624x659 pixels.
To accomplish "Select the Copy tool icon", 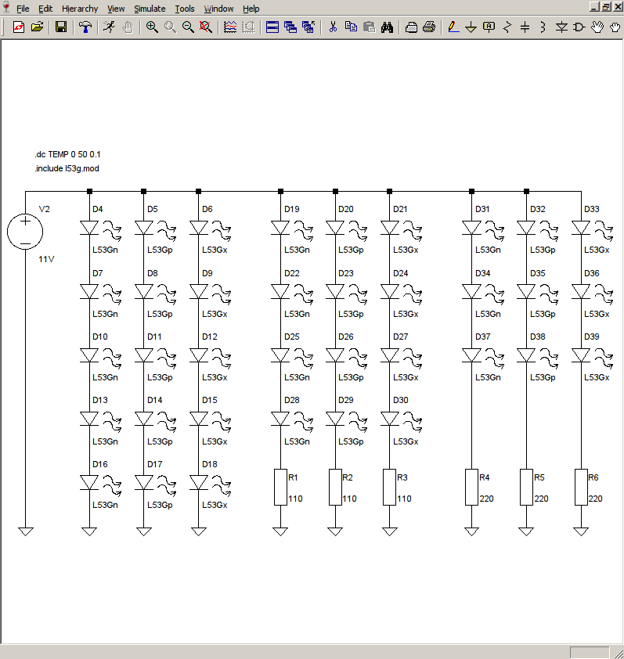I will pyautogui.click(x=351, y=27).
